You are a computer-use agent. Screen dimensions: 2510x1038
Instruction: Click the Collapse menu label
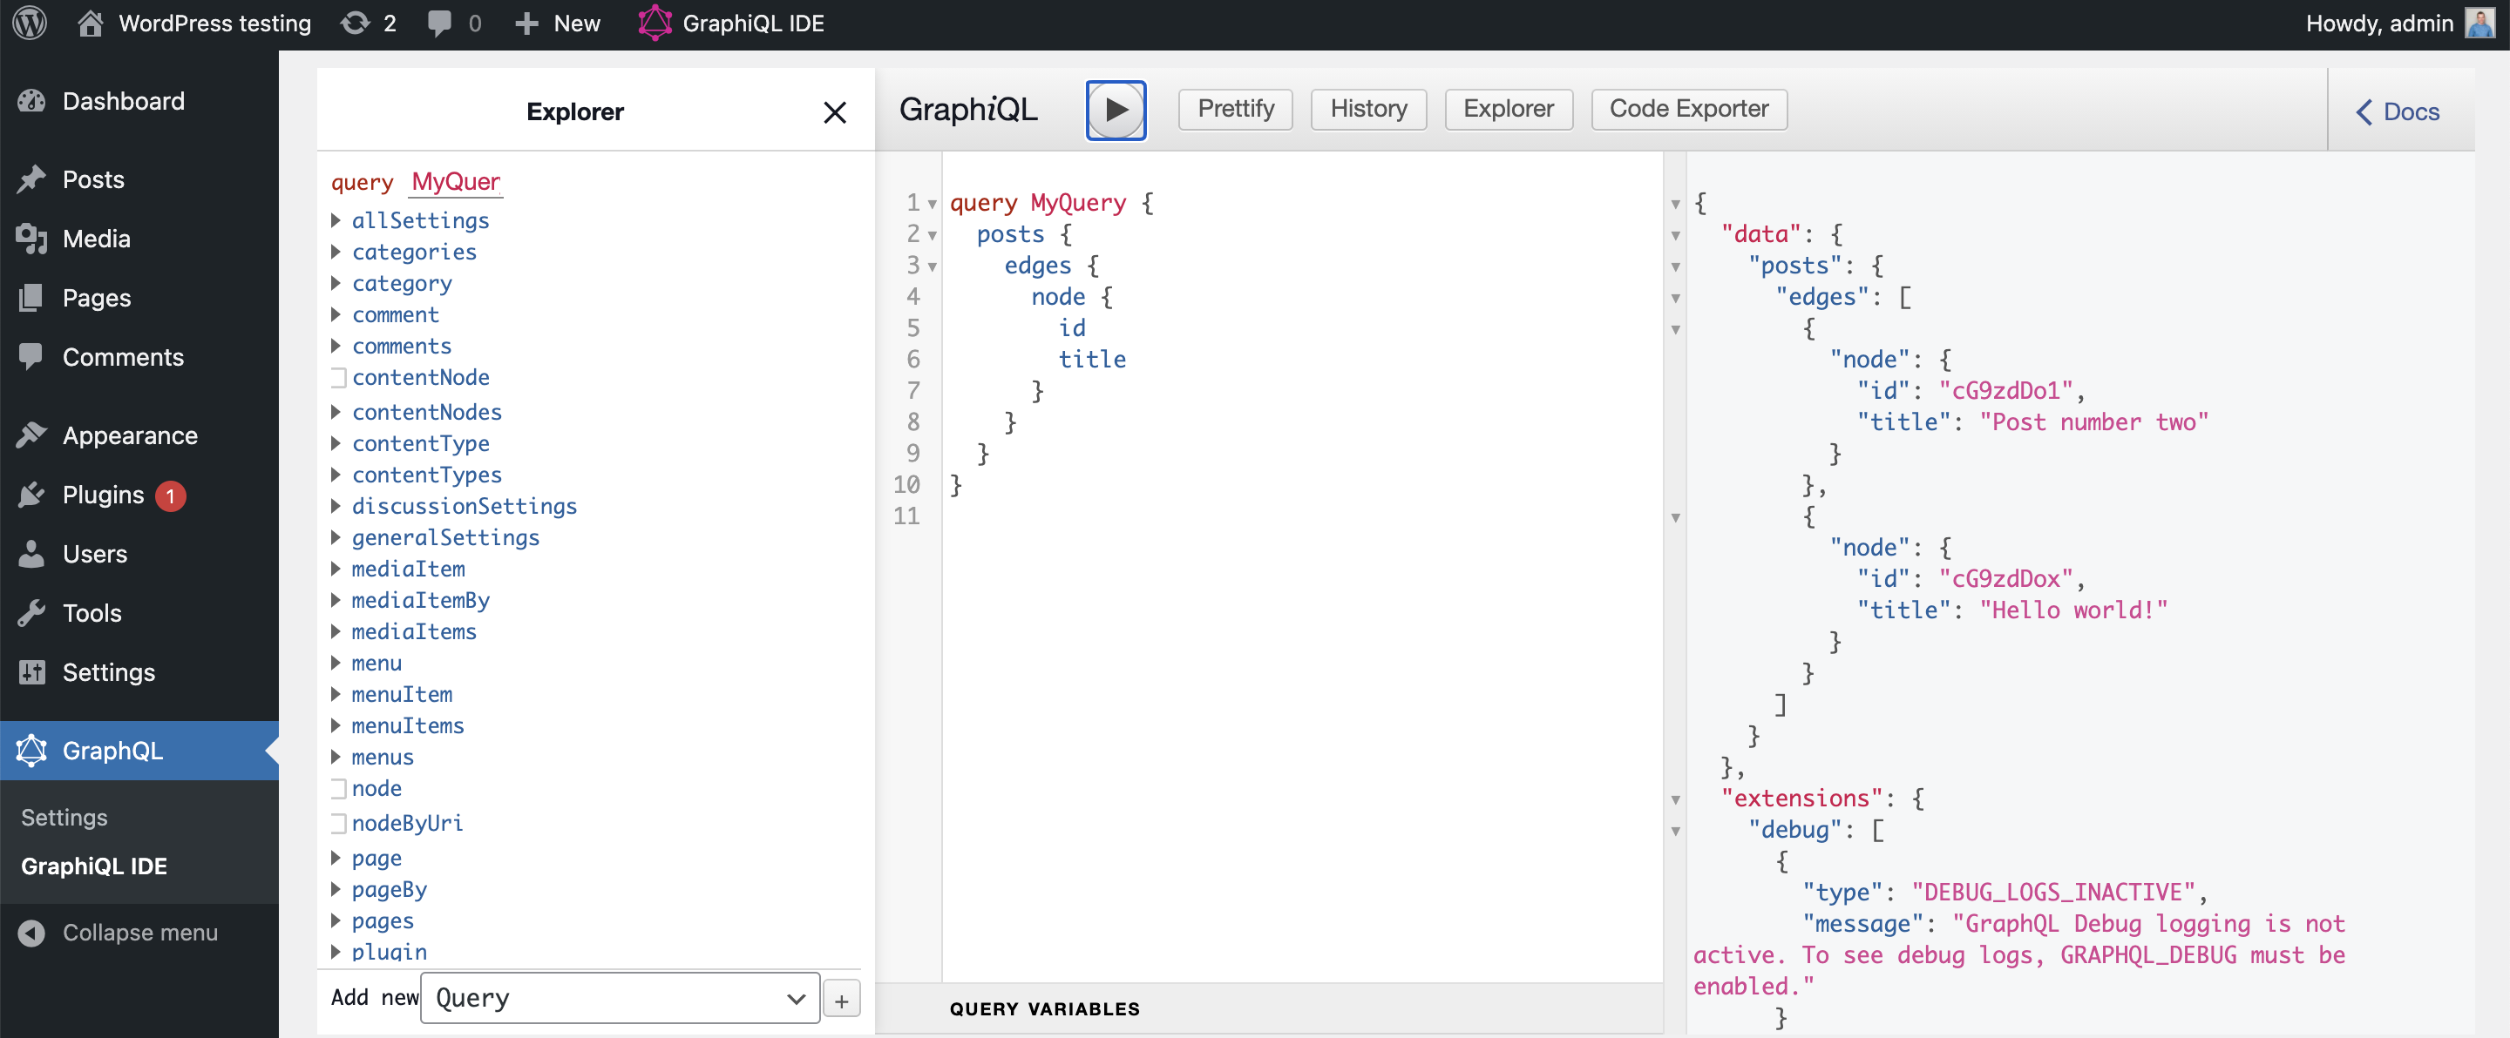pyautogui.click(x=140, y=933)
